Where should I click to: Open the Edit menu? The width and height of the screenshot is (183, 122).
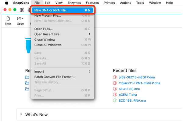click(48, 3)
